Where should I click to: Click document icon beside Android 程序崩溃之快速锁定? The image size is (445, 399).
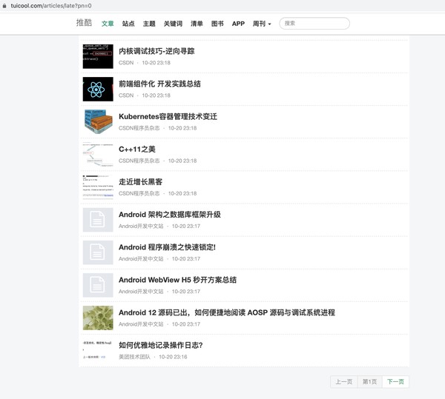[x=98, y=252]
